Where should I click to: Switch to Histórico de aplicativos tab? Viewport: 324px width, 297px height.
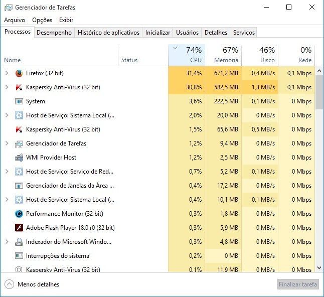(x=108, y=33)
